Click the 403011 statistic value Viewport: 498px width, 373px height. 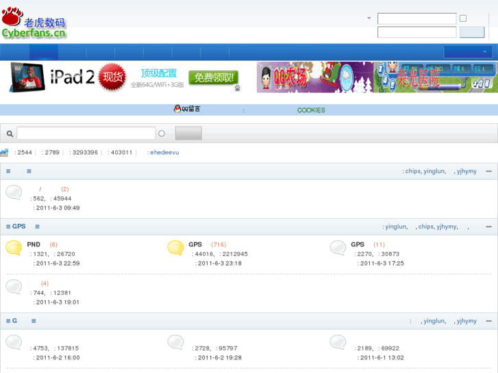tap(122, 153)
